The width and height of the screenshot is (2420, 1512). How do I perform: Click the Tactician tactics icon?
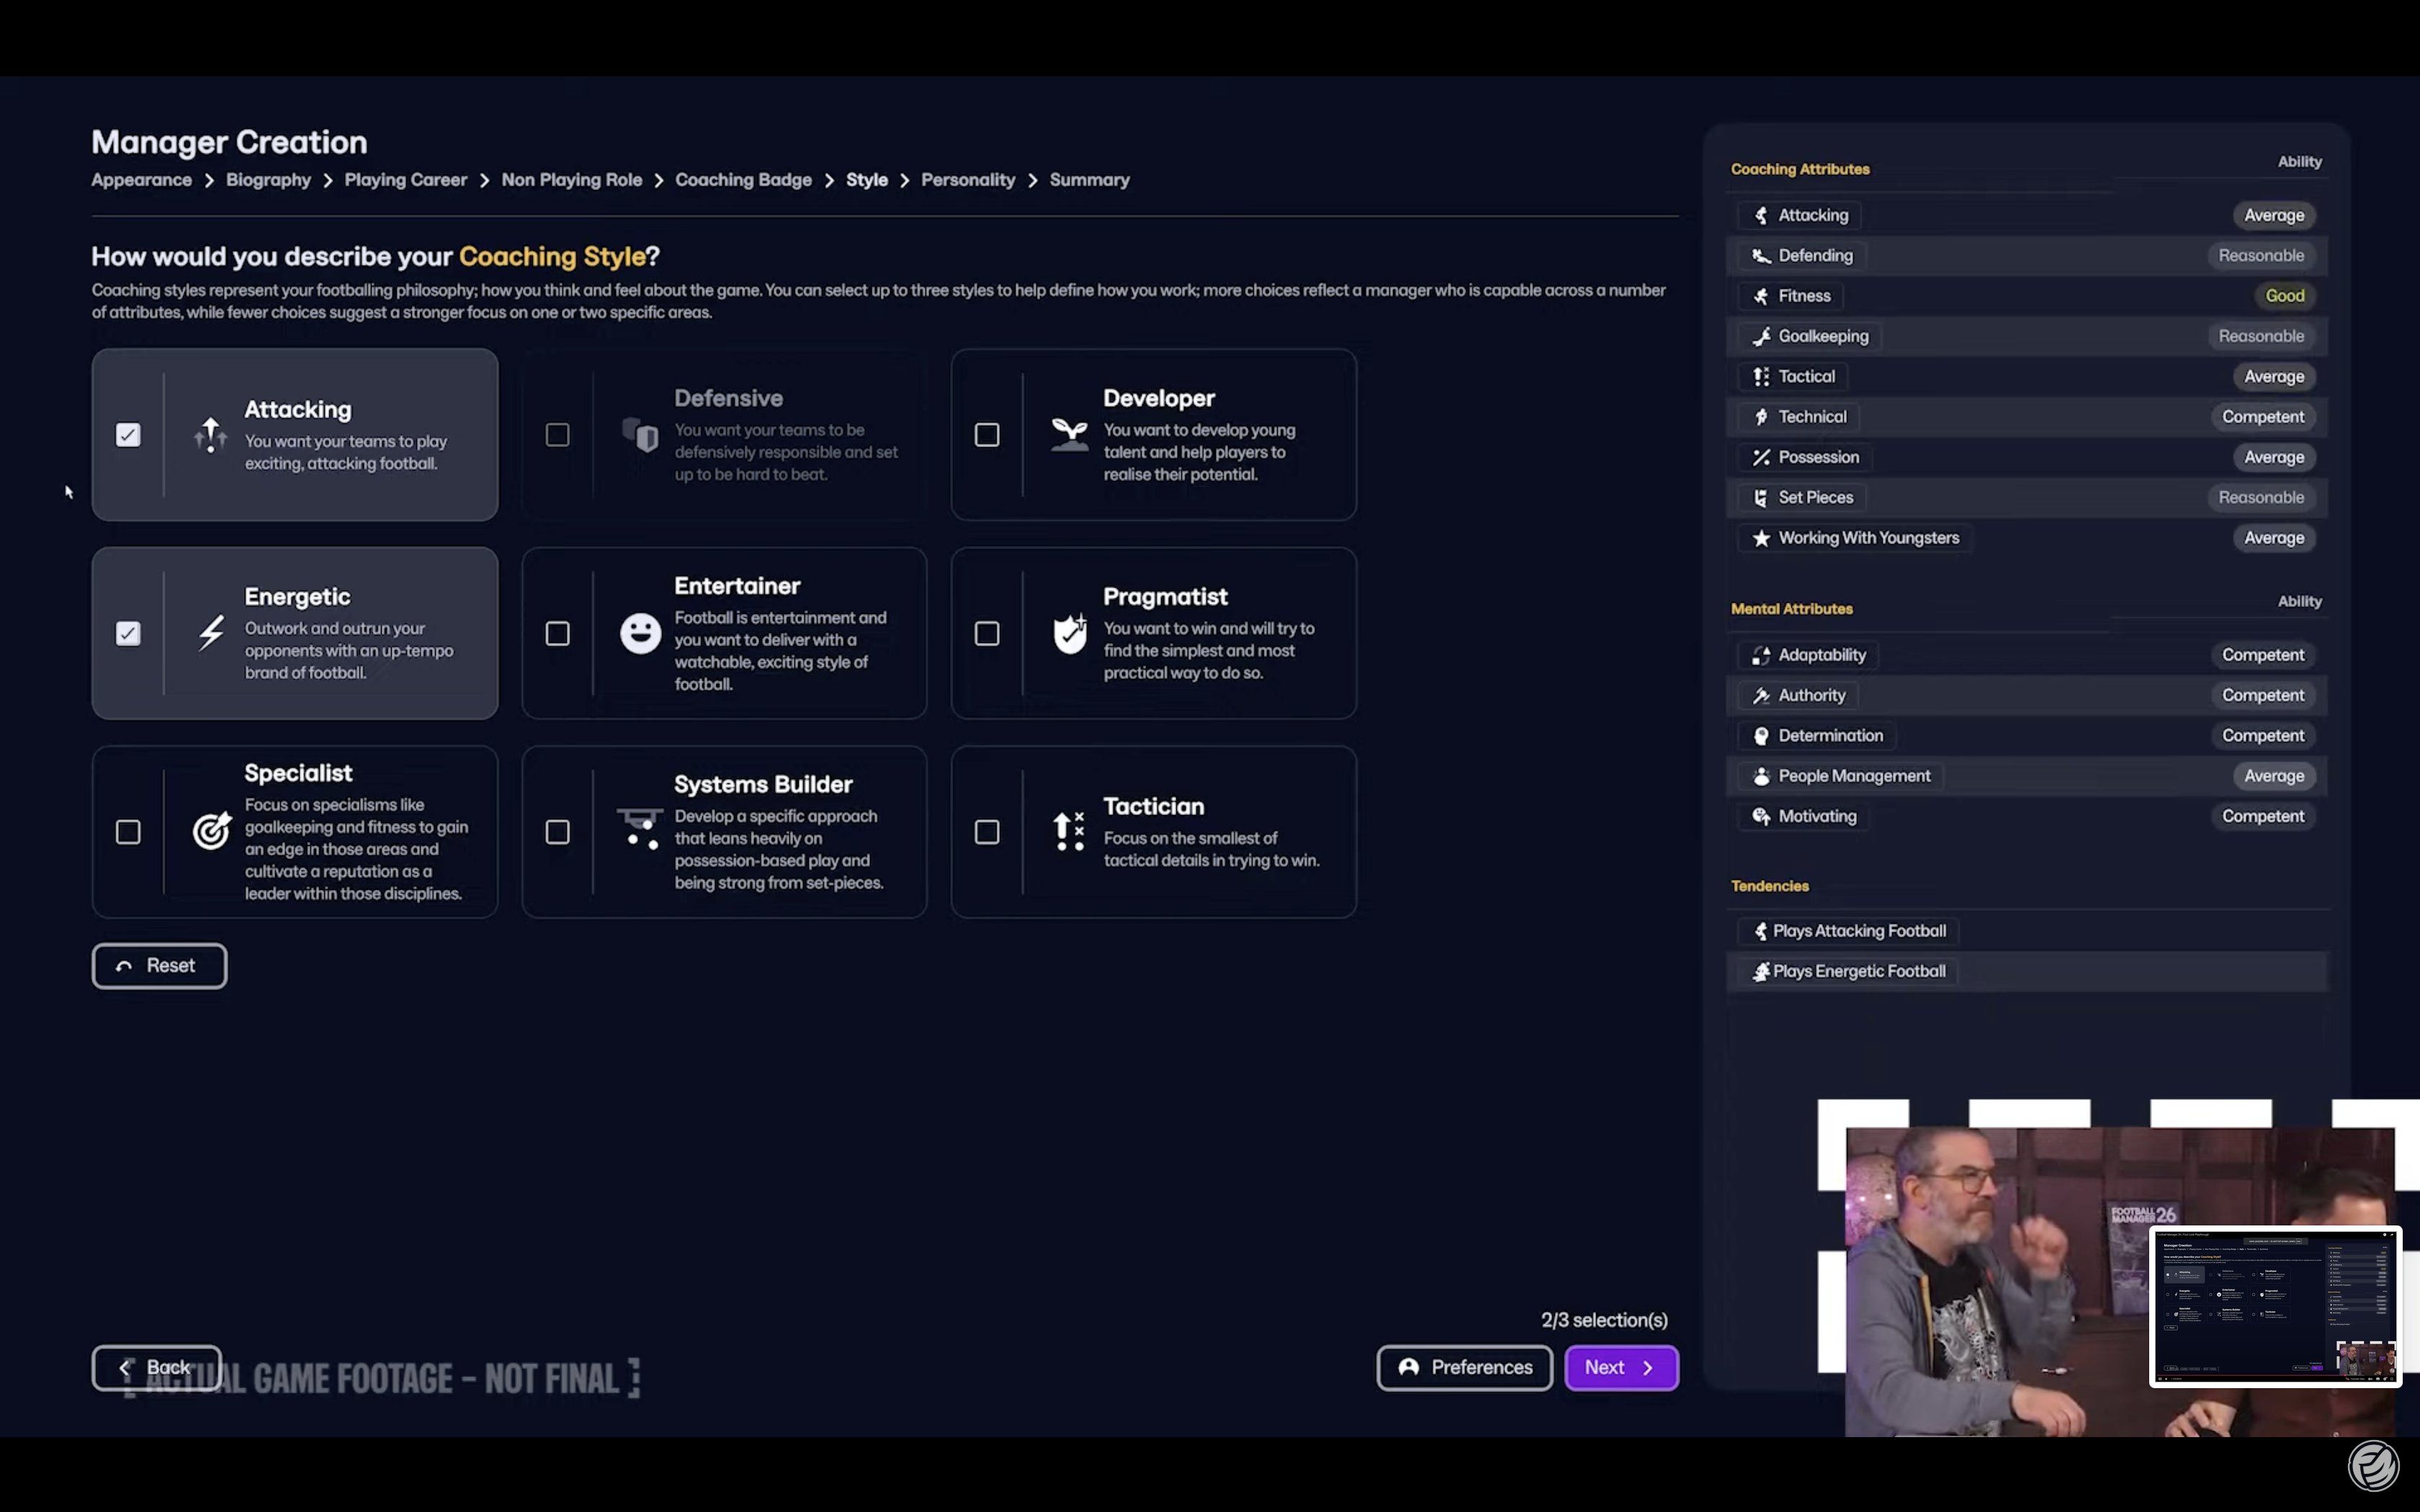pyautogui.click(x=1068, y=831)
